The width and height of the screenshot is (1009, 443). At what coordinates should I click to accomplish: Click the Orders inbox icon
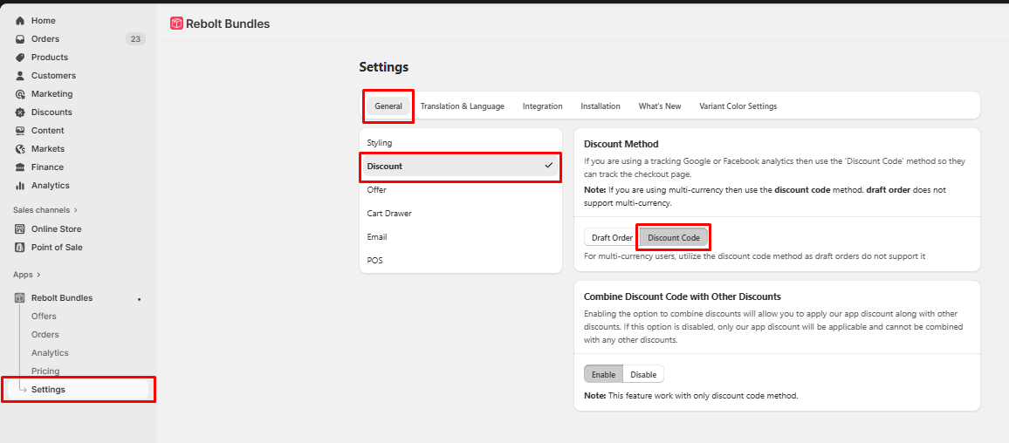click(20, 39)
